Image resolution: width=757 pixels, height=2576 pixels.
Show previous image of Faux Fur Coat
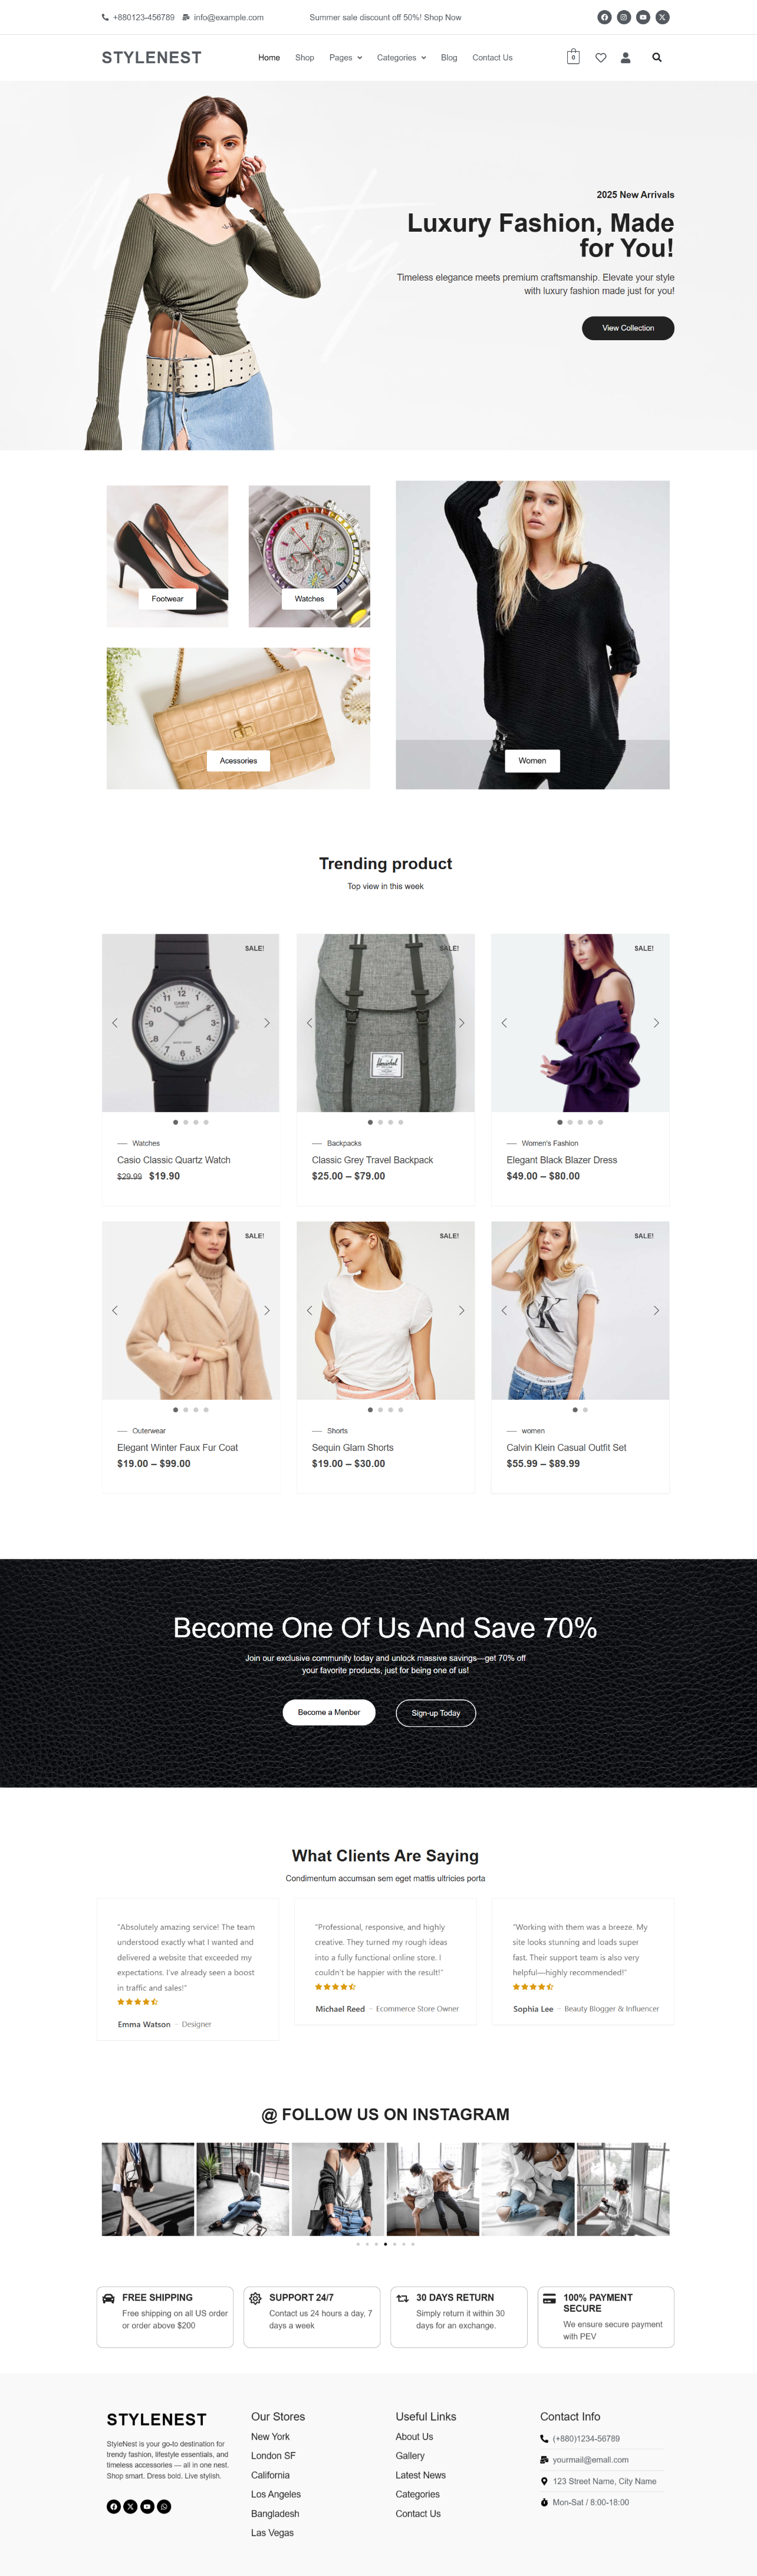(x=115, y=1310)
